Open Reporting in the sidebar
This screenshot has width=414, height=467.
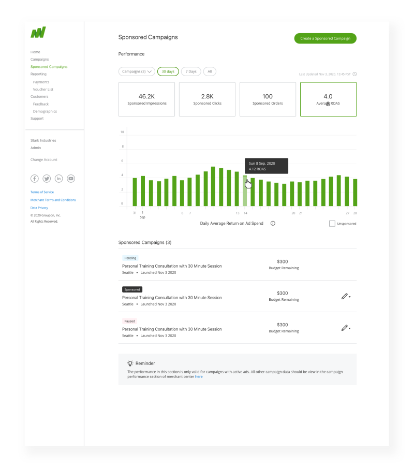point(38,74)
